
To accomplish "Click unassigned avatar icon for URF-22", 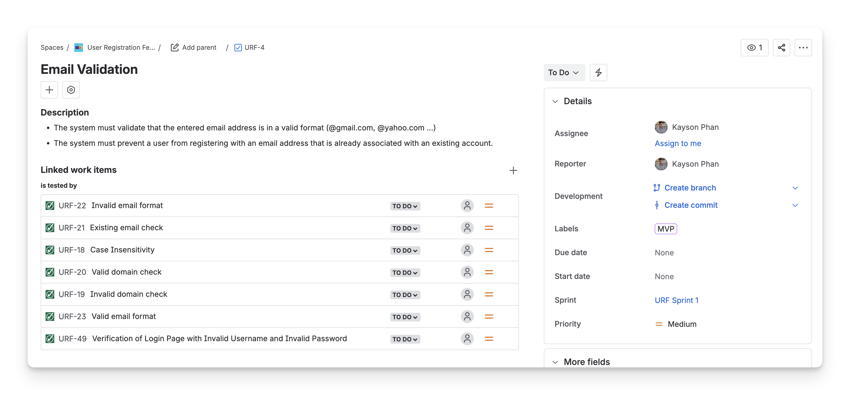I will tap(467, 206).
